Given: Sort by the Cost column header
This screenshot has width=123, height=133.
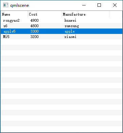Looking at the screenshot, I should [45, 14].
